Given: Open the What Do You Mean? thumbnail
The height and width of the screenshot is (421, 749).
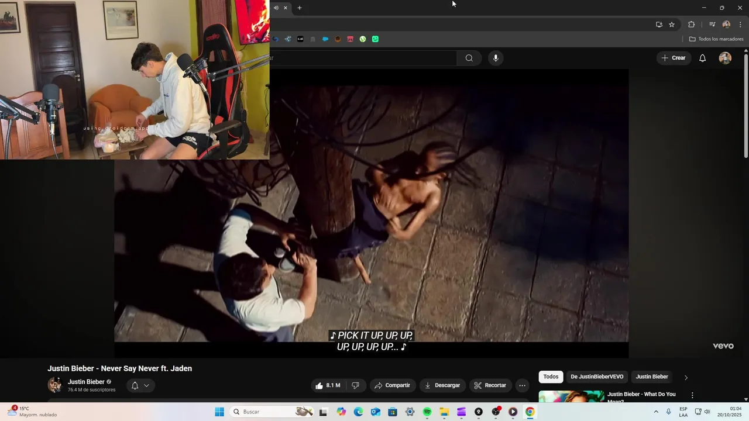Looking at the screenshot, I should click(x=571, y=396).
